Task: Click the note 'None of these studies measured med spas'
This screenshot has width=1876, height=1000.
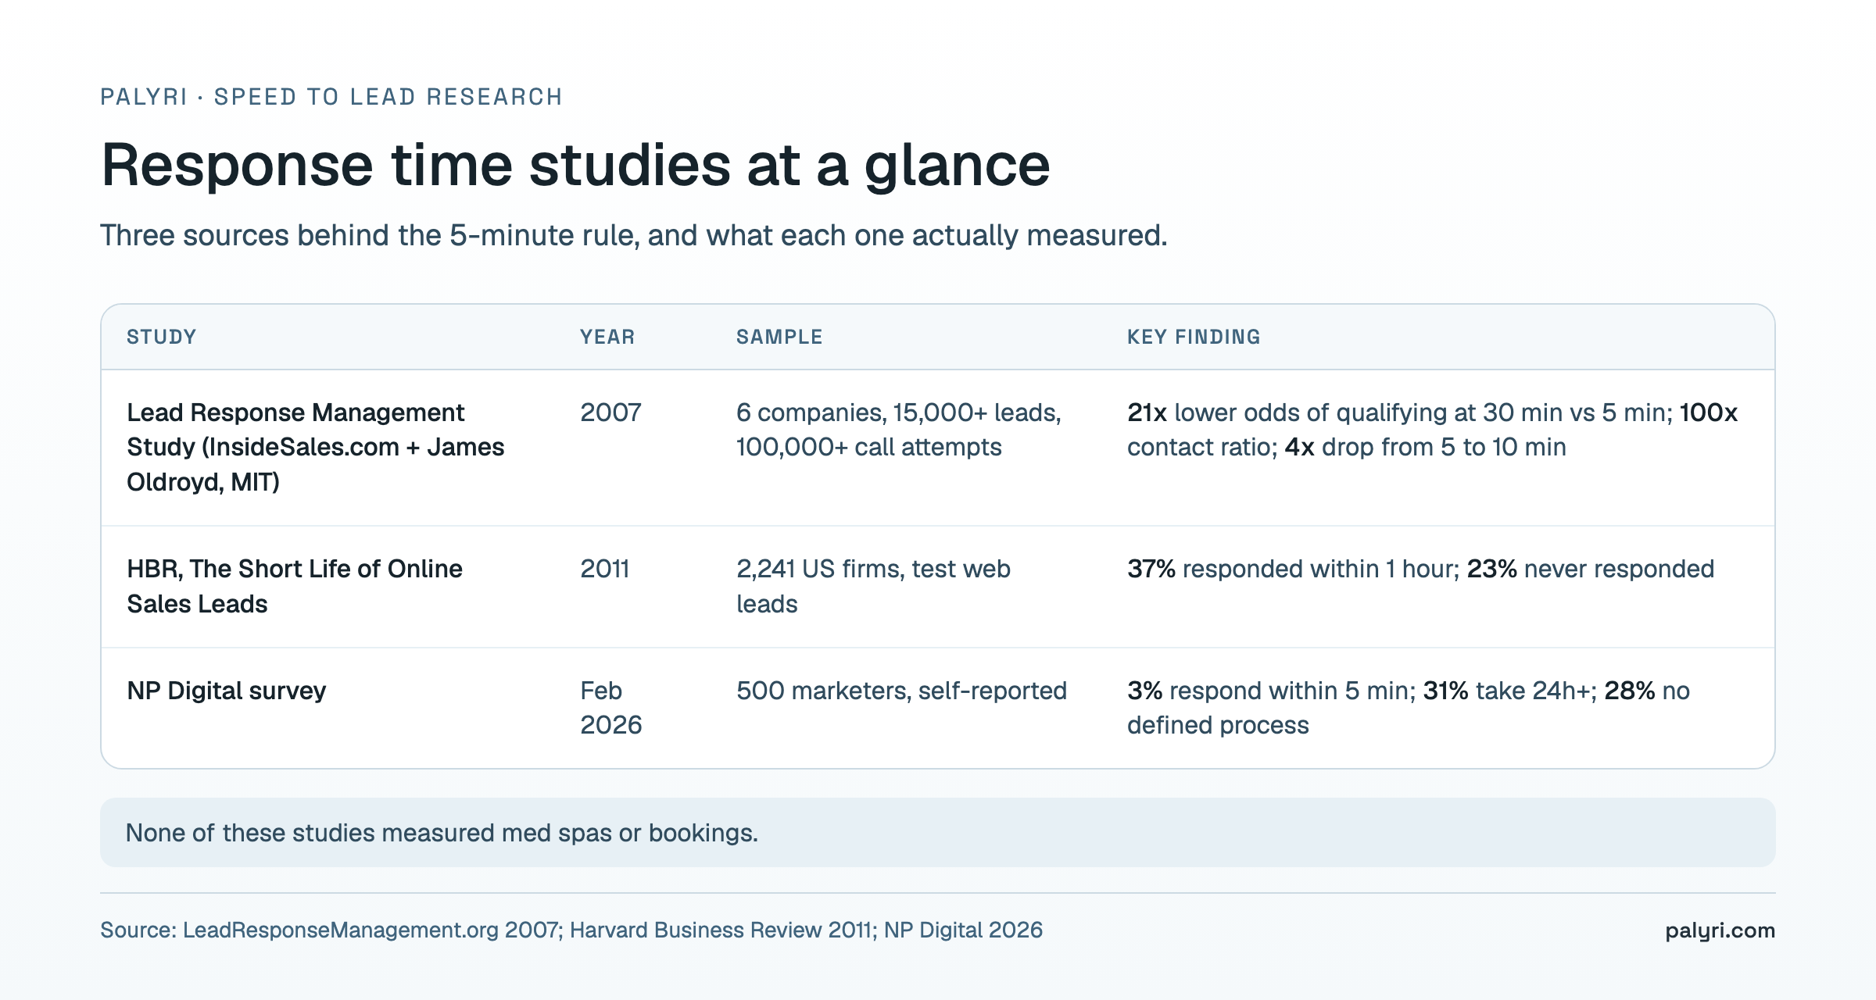Action: [938, 832]
